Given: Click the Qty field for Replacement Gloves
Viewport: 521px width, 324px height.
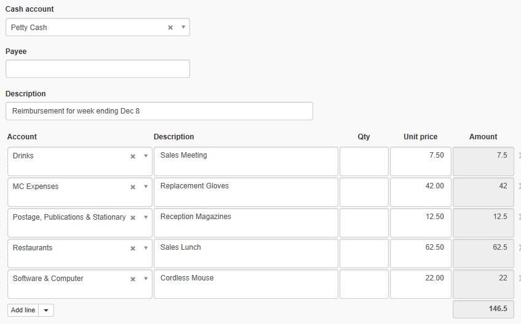Looking at the screenshot, I should click(364, 192).
